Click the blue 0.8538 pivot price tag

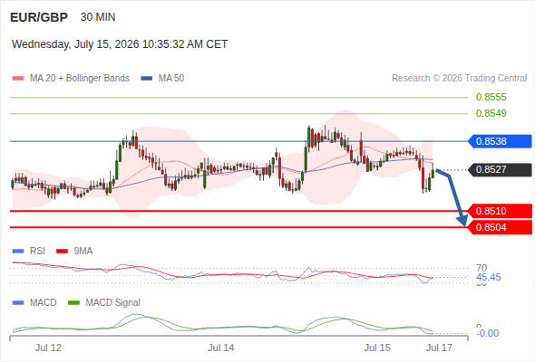tap(500, 141)
